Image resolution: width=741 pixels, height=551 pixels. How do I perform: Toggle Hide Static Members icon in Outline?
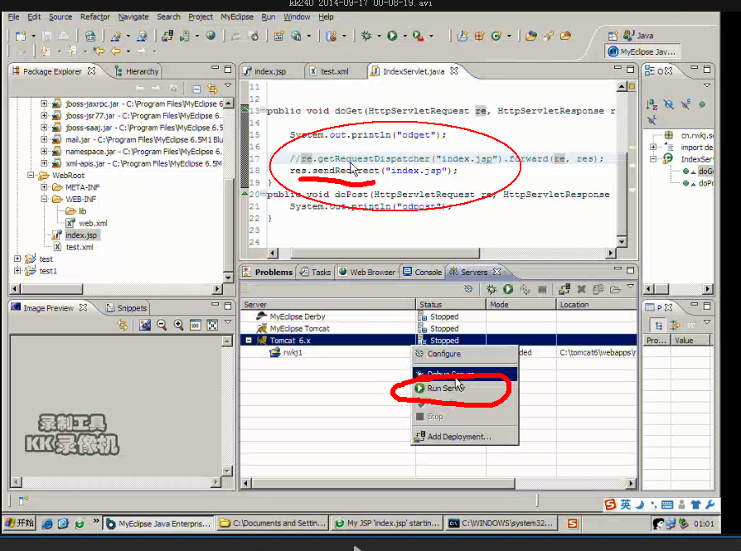[685, 104]
